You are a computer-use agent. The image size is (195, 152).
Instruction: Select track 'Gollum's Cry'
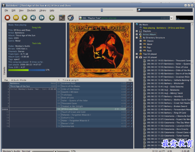click(x=93, y=118)
